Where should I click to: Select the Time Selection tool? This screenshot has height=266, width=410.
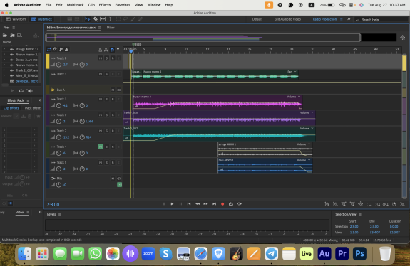pyautogui.click(x=110, y=19)
